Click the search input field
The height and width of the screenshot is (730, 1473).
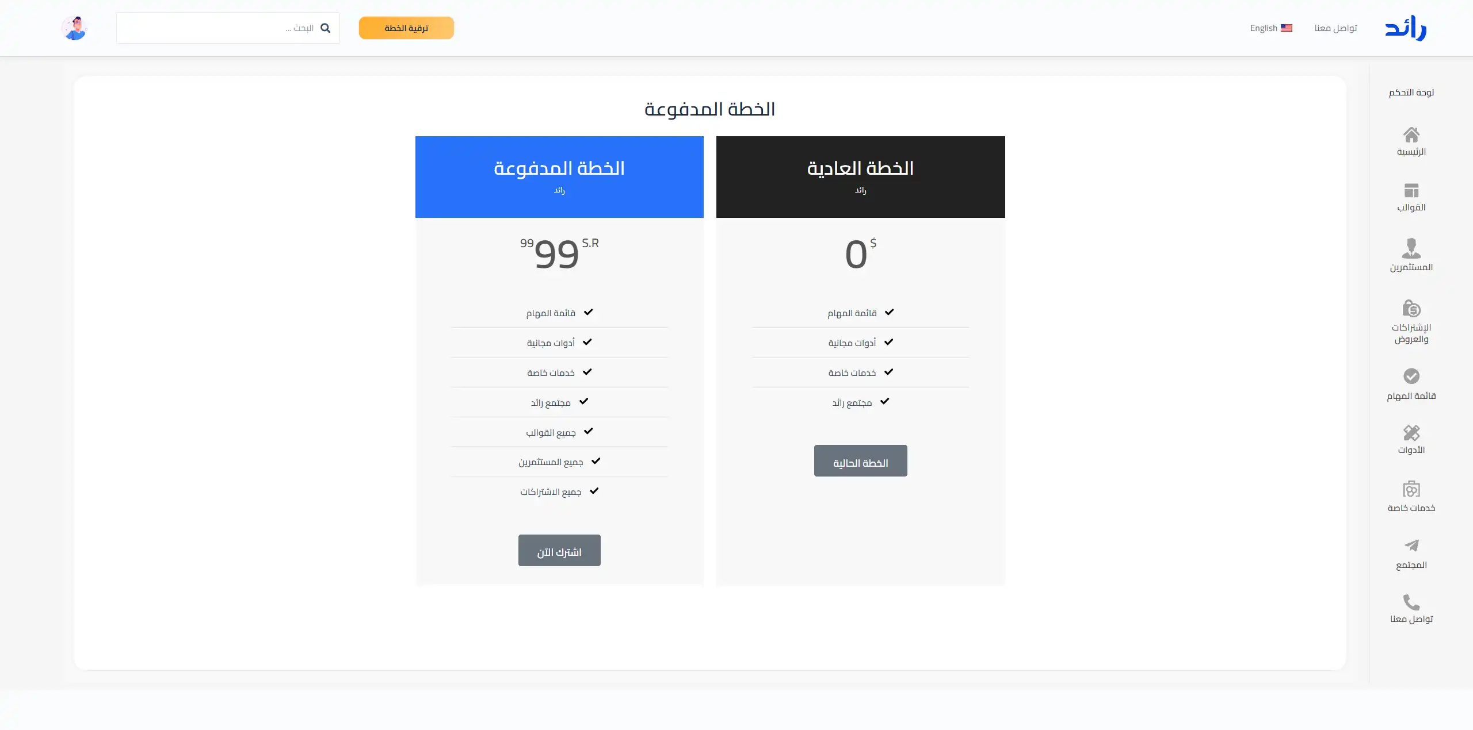(219, 28)
